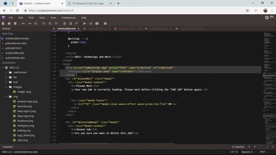The width and height of the screenshot is (276, 155).
Task: Click the PHP language mode selector
Action: [x=263, y=152]
